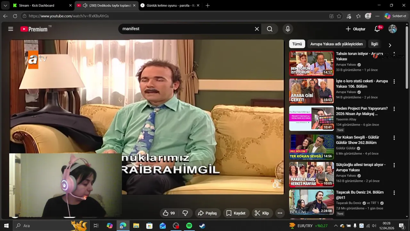Screen dimensions: 410x231
Task: Go back to previous page
Action: tap(5, 16)
